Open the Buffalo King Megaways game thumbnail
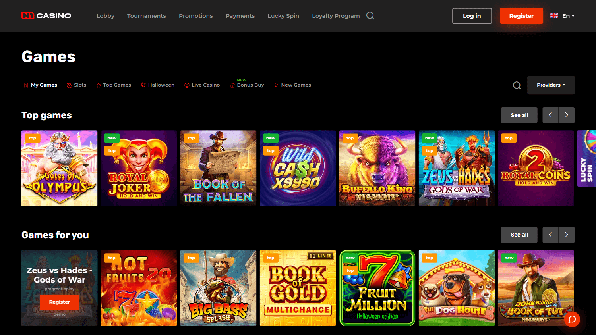This screenshot has width=596, height=335. click(377, 168)
